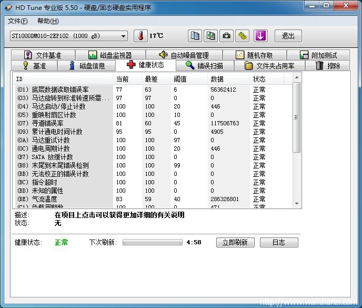Click the 阈值 column header

[x=189, y=80]
